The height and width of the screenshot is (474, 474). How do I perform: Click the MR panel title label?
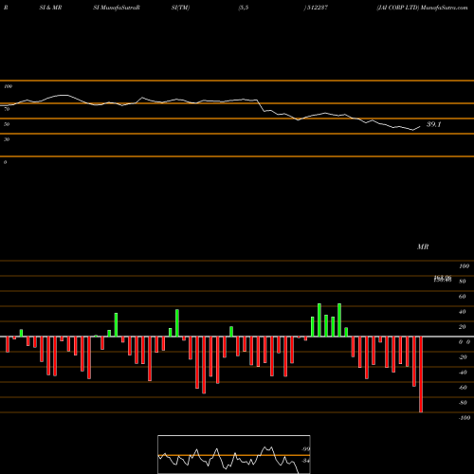(423, 246)
